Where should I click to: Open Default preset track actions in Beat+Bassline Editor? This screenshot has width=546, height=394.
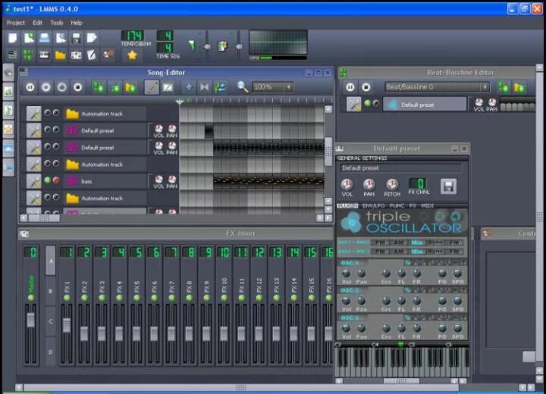click(354, 105)
